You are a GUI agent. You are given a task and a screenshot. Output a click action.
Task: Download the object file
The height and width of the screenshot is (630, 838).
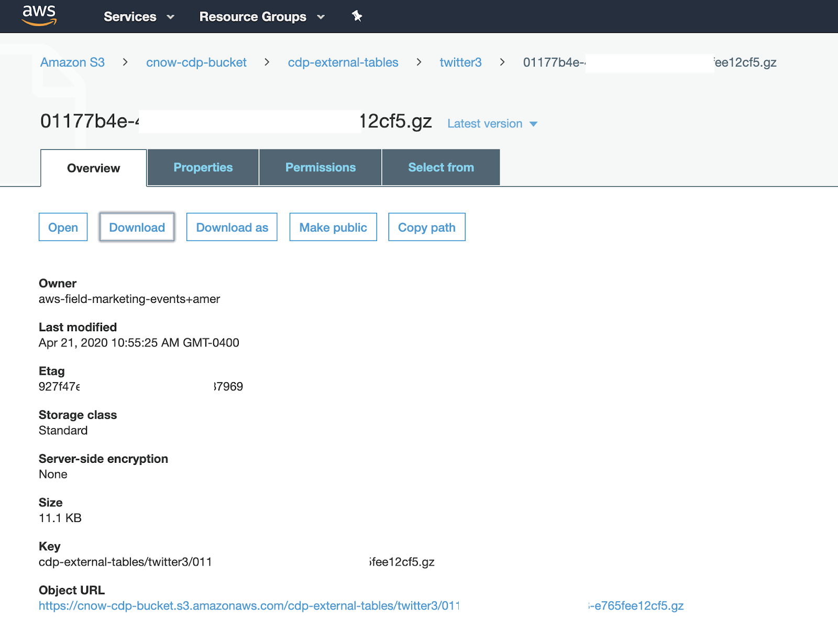pyautogui.click(x=137, y=227)
